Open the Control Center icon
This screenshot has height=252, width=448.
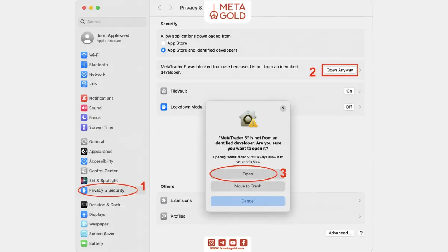[x=84, y=171]
